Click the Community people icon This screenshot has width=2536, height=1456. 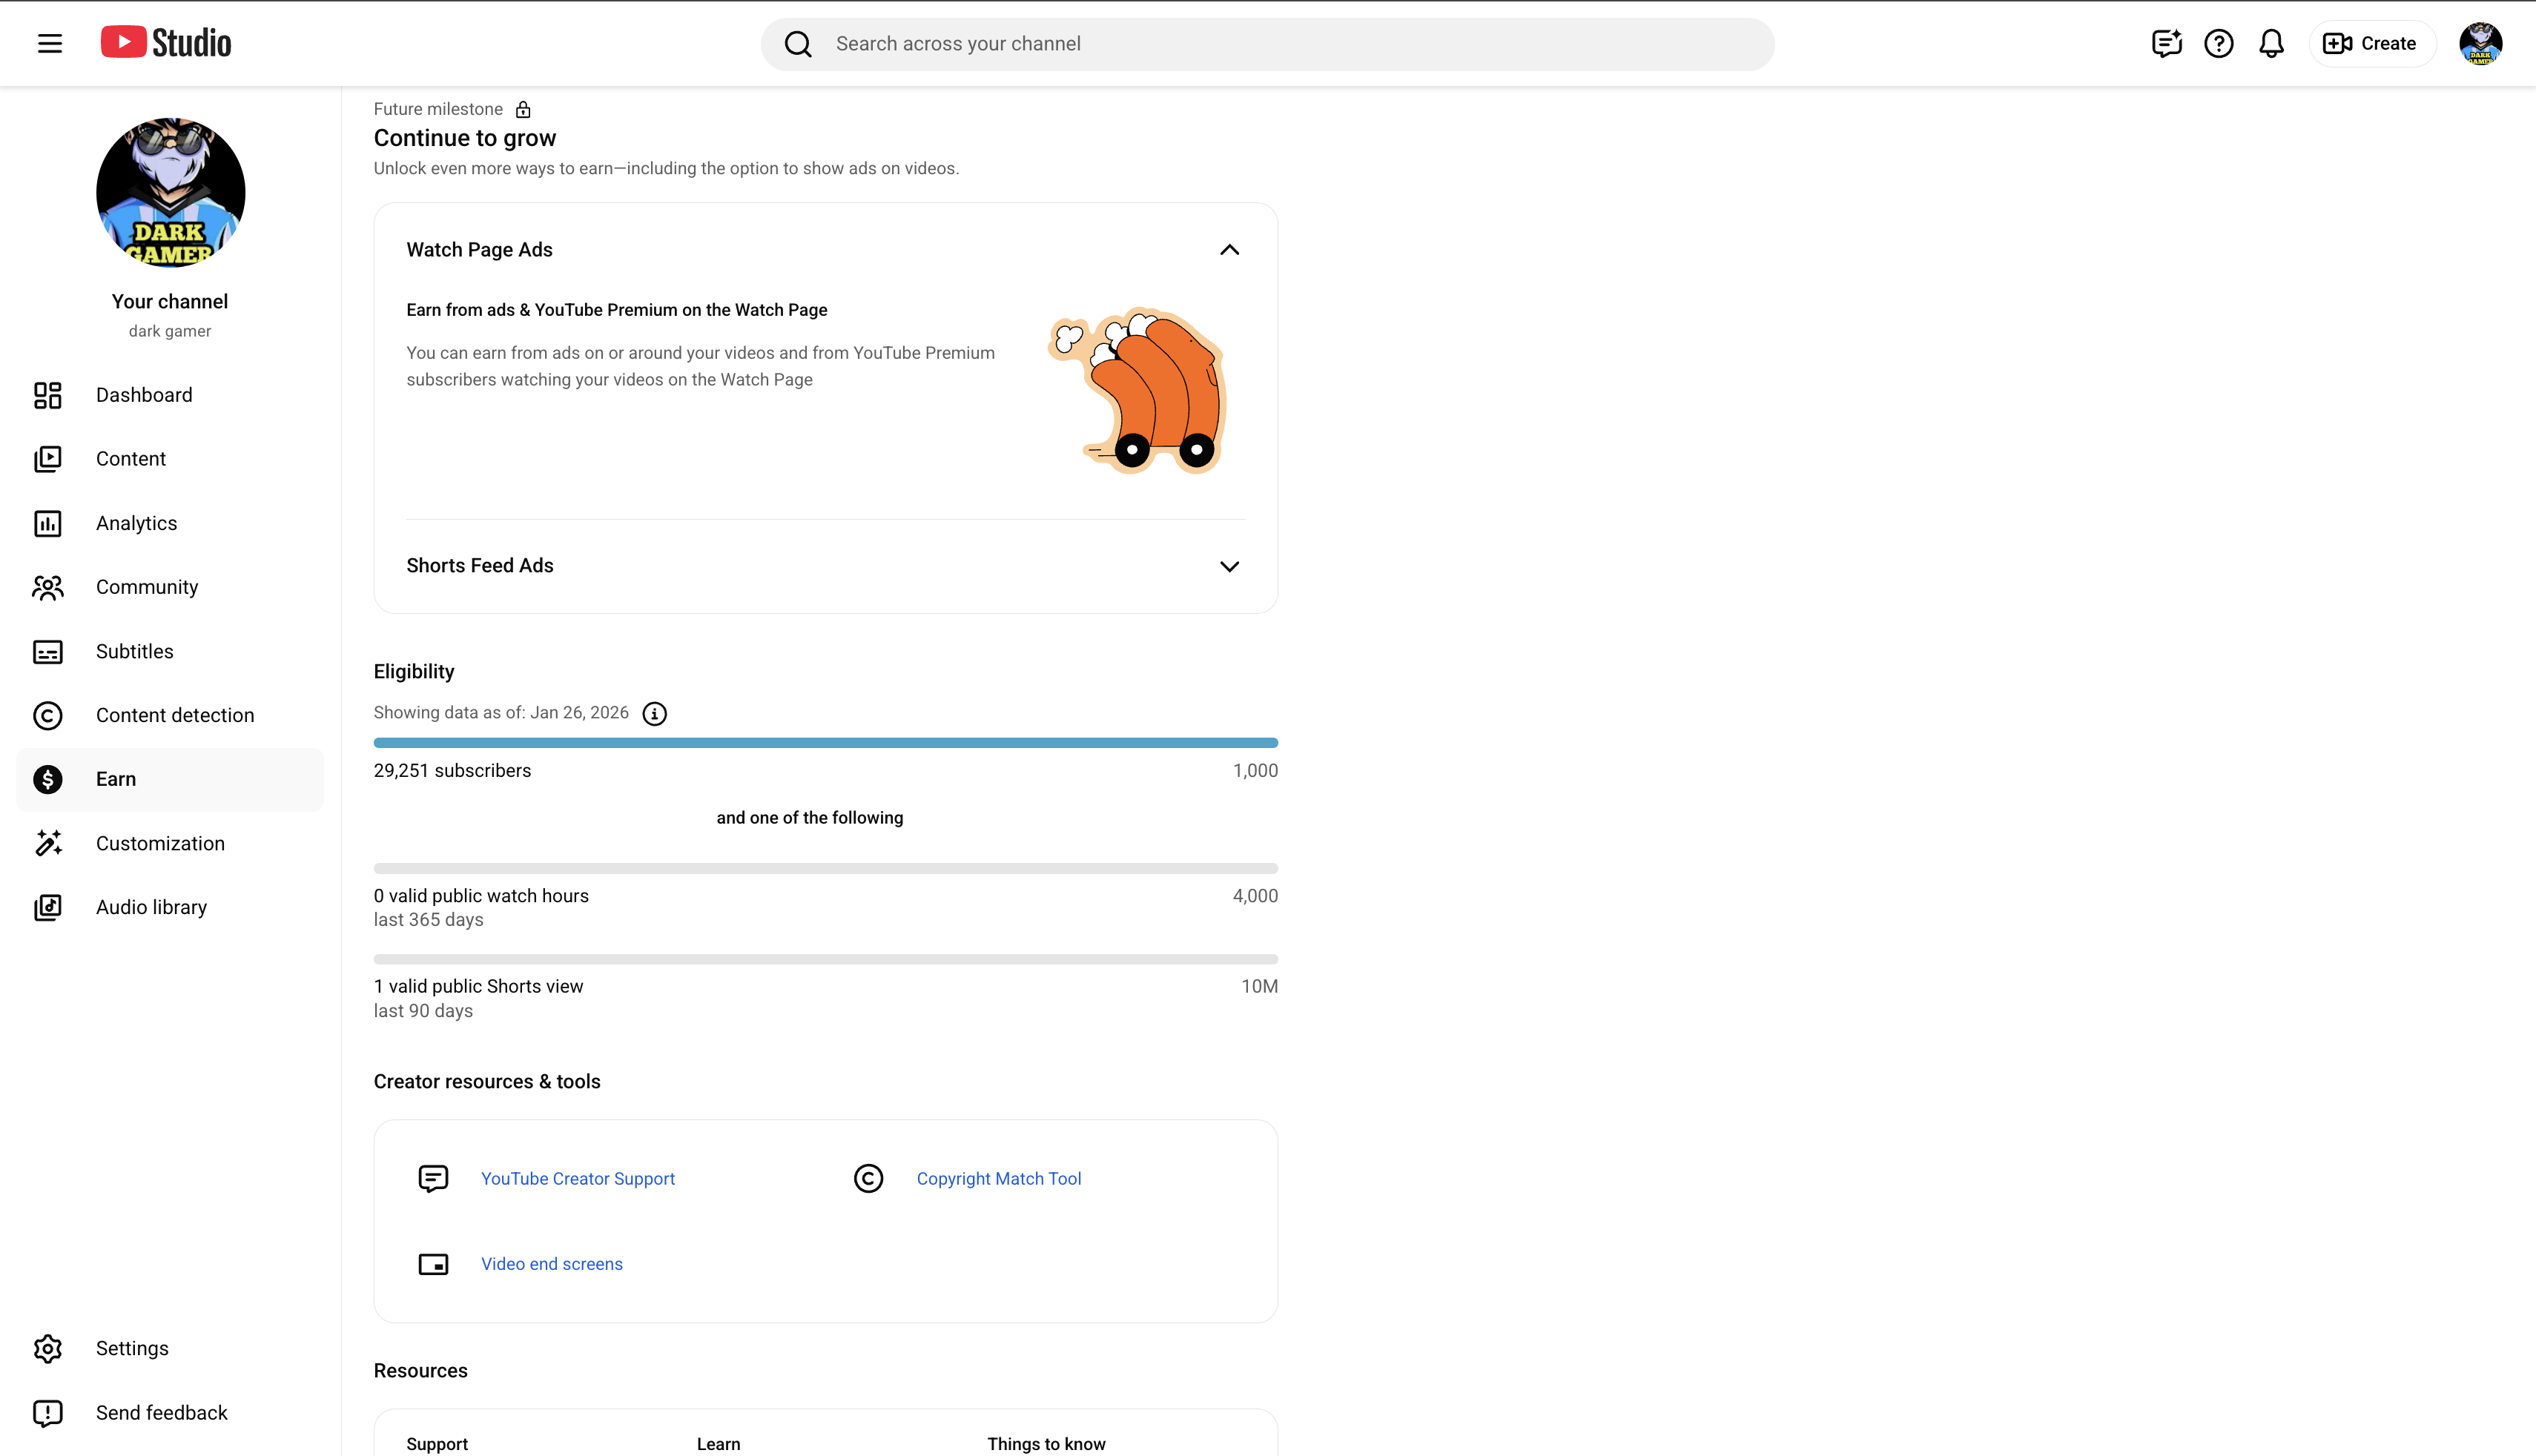pos(48,587)
